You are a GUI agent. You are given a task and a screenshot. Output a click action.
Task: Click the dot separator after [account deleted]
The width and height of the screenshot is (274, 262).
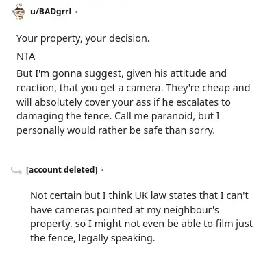click(102, 170)
